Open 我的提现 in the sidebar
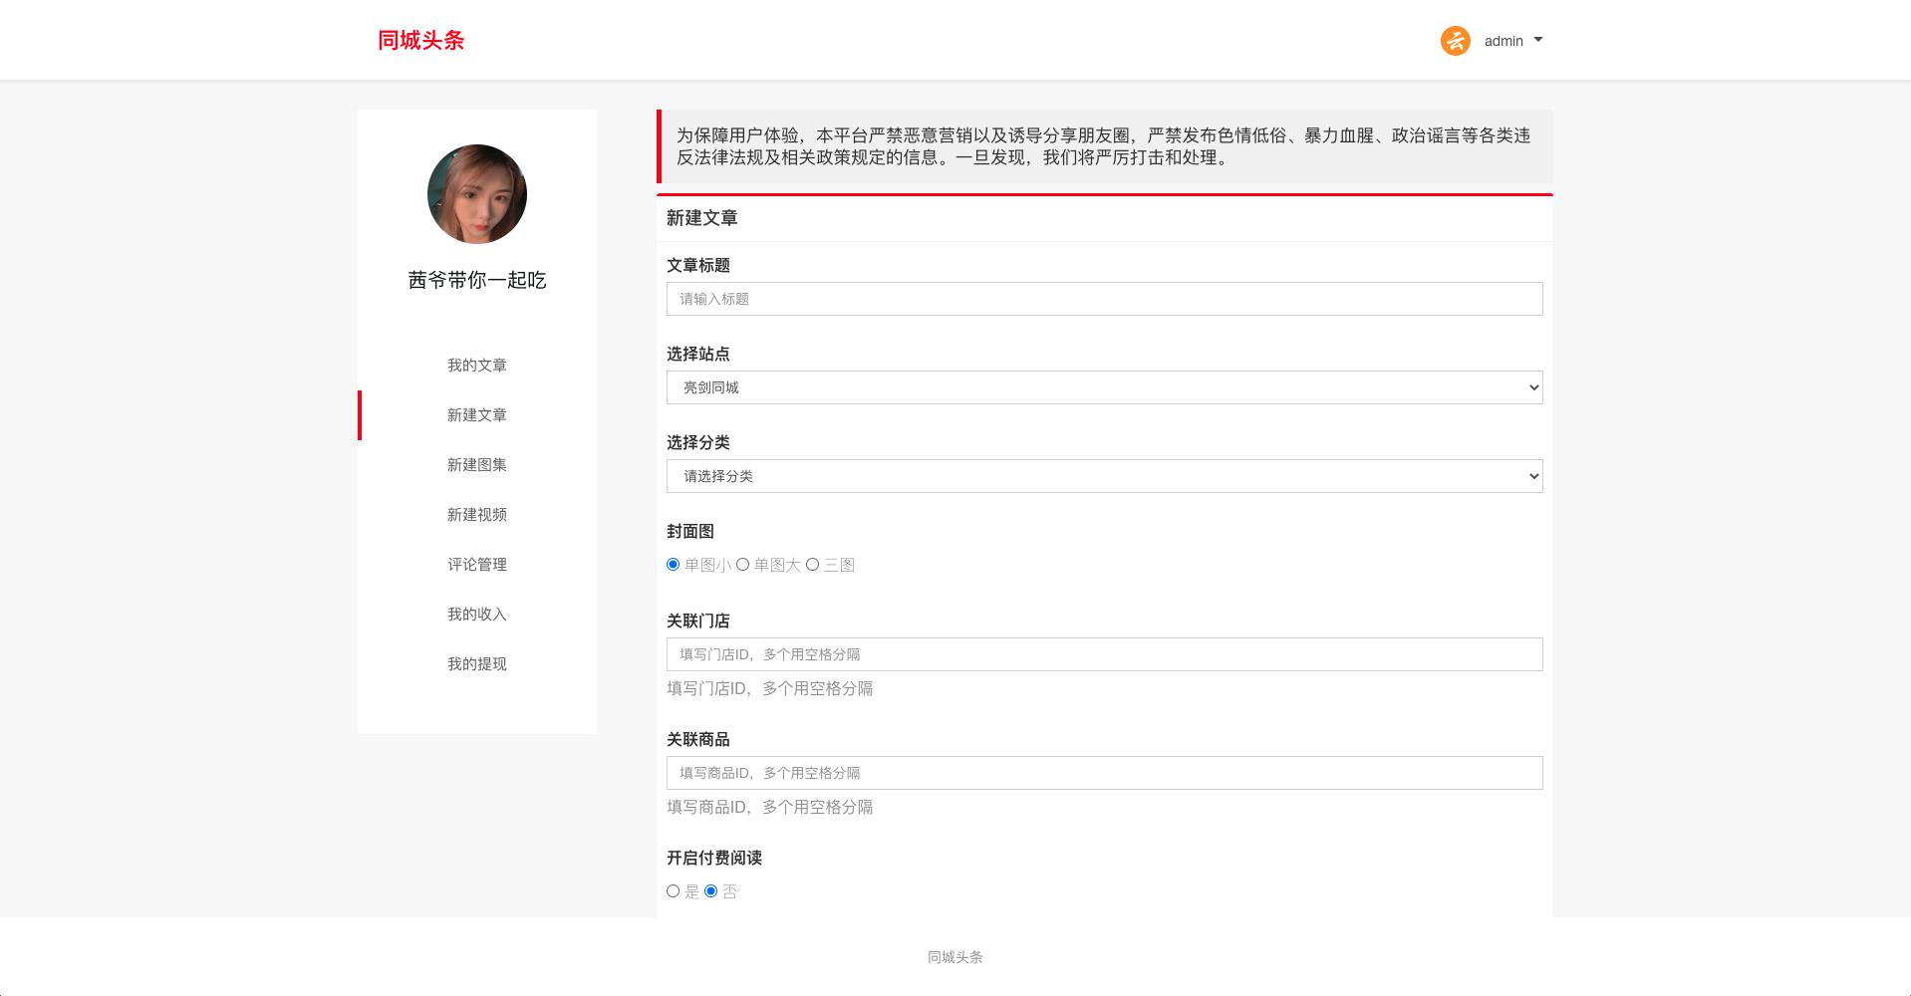 coord(476,664)
